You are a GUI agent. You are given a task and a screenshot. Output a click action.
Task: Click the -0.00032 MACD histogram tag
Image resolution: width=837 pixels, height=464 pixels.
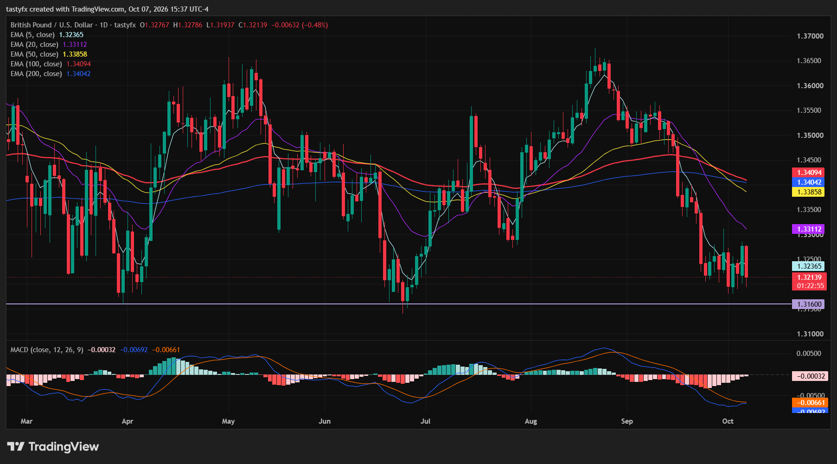(x=810, y=376)
